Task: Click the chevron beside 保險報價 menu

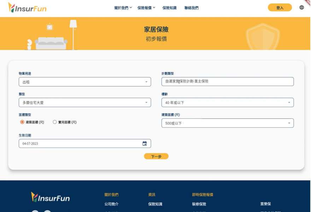Action: click(154, 7)
